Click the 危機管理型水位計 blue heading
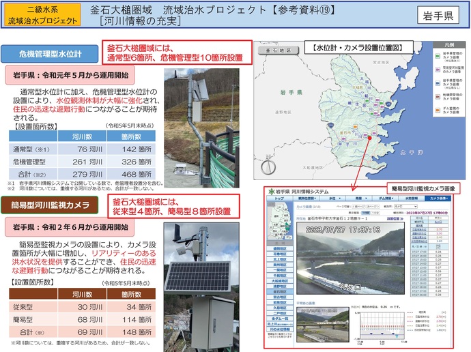 coord(50,54)
